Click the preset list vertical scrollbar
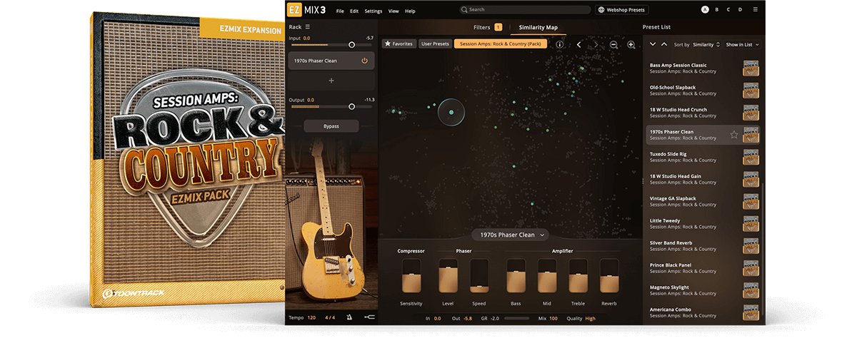Screen dimensions: 857x348 point(763,248)
